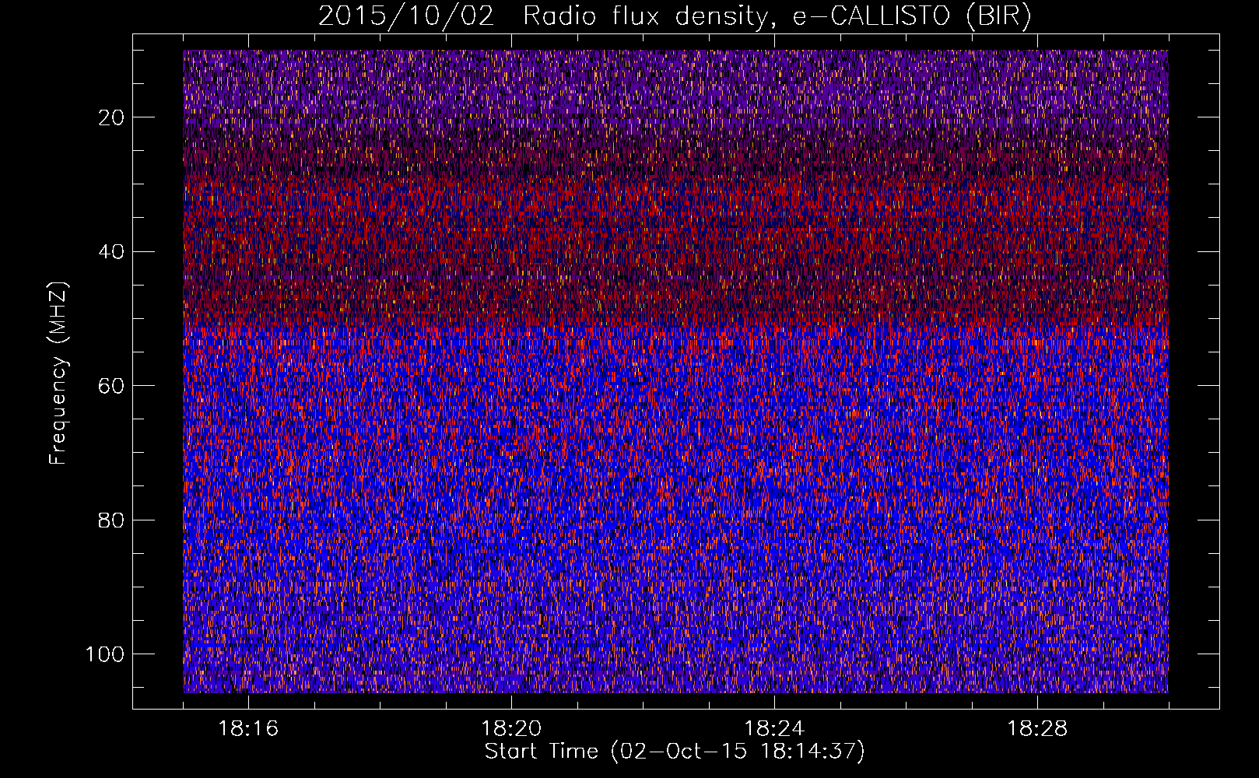Screen dimensions: 1259x778
Task: Click the 18:20 time tick label
Action: [x=511, y=729]
